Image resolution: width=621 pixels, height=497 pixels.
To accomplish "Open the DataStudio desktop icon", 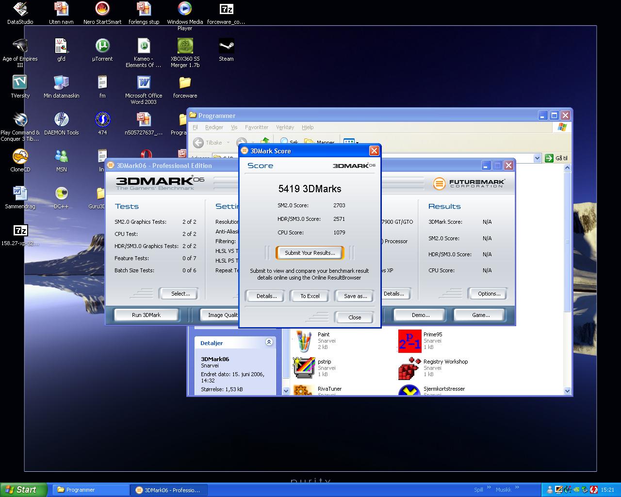I will tap(20, 13).
